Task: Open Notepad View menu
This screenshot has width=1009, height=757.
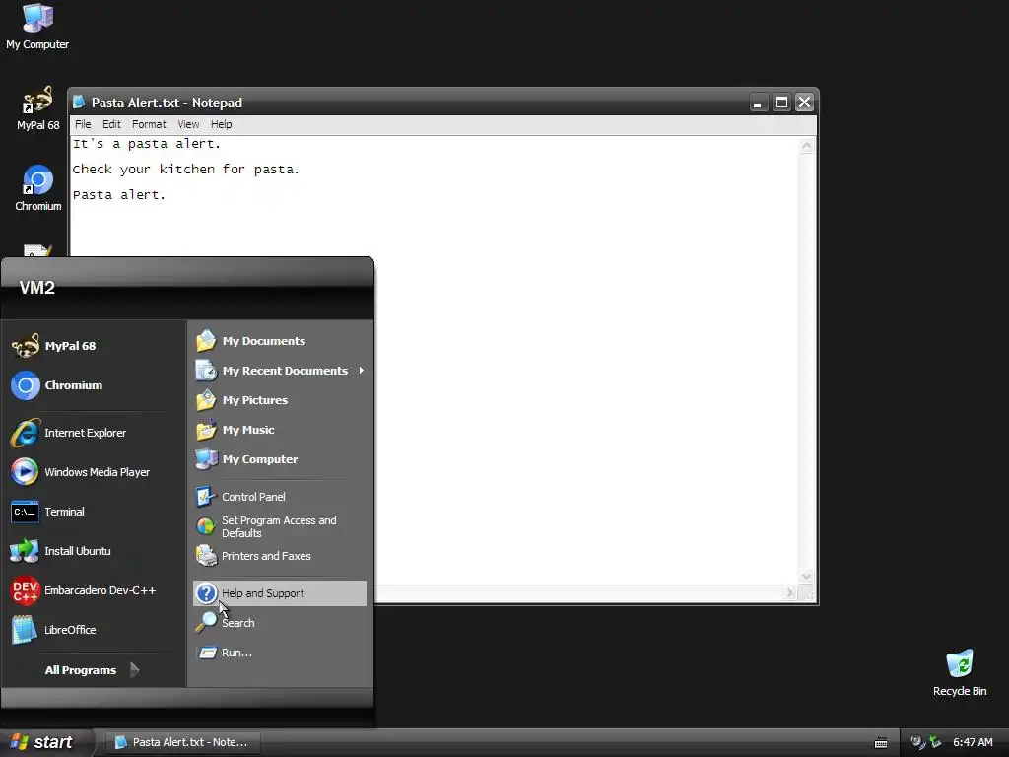Action: pyautogui.click(x=188, y=124)
